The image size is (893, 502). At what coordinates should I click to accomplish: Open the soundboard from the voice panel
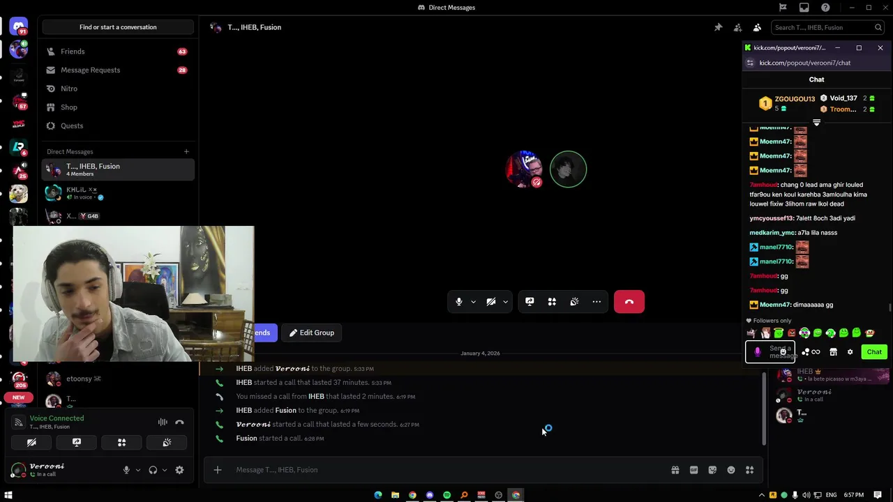click(x=167, y=443)
